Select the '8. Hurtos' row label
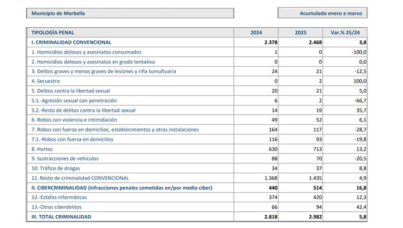 [42, 149]
